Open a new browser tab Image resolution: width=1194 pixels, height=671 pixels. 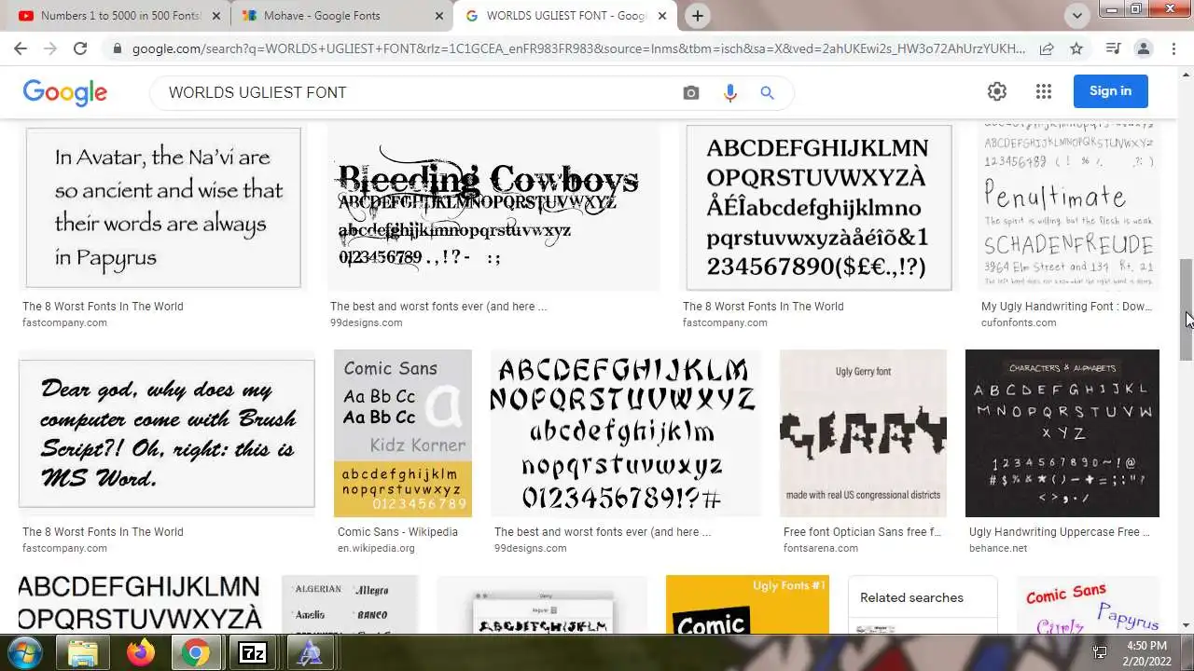pos(698,16)
